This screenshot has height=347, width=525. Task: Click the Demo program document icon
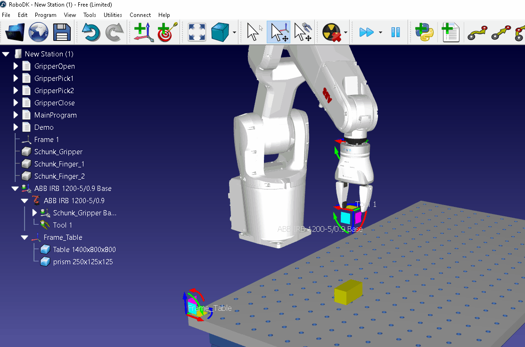point(26,127)
